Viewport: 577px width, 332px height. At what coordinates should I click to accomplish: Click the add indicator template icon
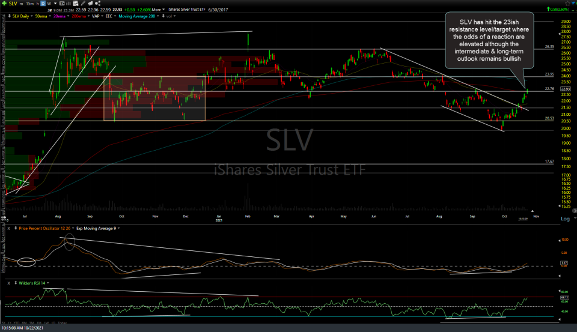click(76, 4)
